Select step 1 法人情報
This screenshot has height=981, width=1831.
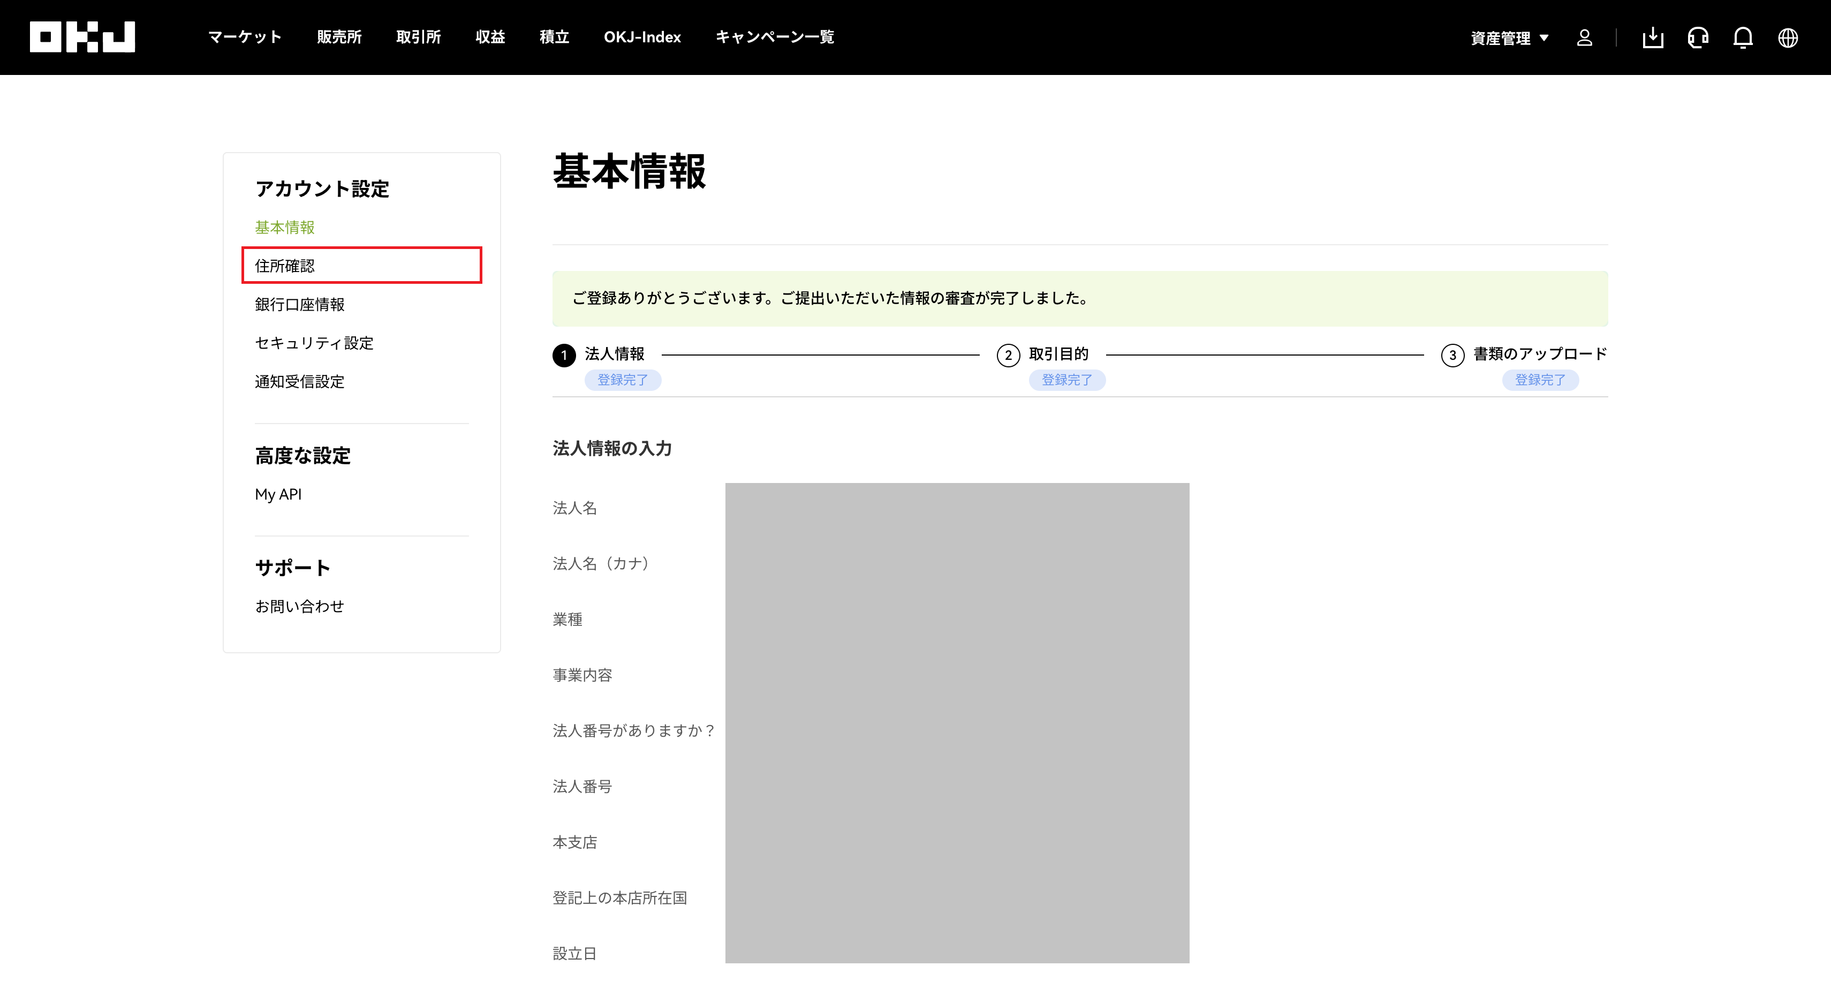599,354
